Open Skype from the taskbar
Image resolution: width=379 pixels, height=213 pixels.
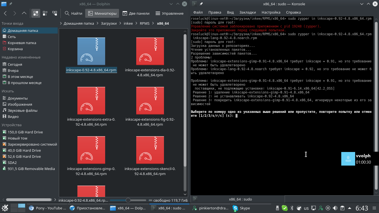pyautogui.click(x=241, y=208)
